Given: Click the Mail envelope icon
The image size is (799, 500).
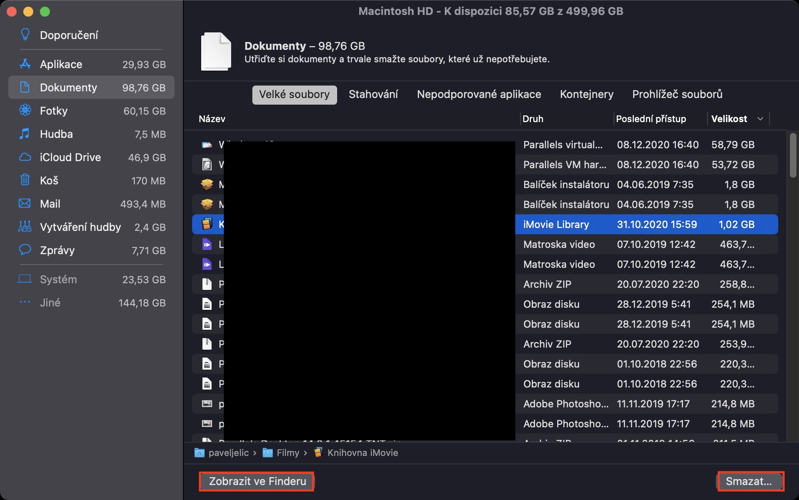Looking at the screenshot, I should [25, 203].
